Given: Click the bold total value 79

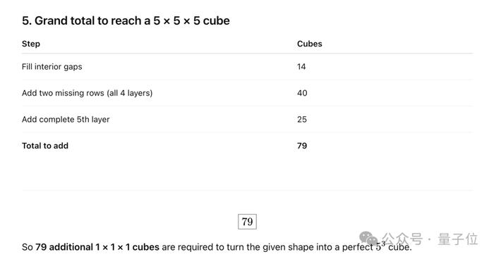Looking at the screenshot, I should pyautogui.click(x=302, y=146).
